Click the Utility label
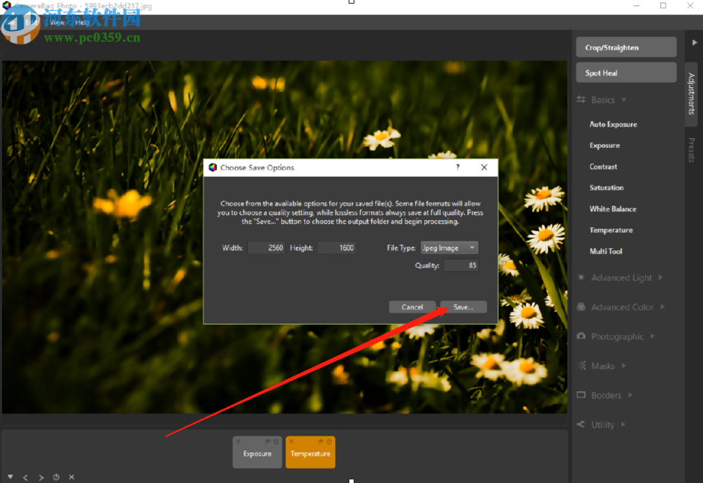The height and width of the screenshot is (483, 703). tap(602, 425)
